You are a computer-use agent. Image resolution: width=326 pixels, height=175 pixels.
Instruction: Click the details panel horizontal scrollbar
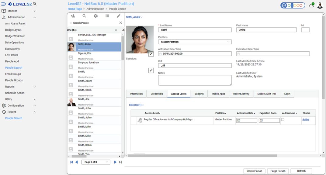203,156
